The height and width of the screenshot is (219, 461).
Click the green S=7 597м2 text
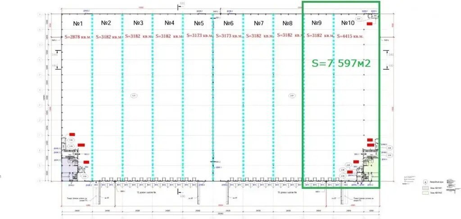click(341, 63)
